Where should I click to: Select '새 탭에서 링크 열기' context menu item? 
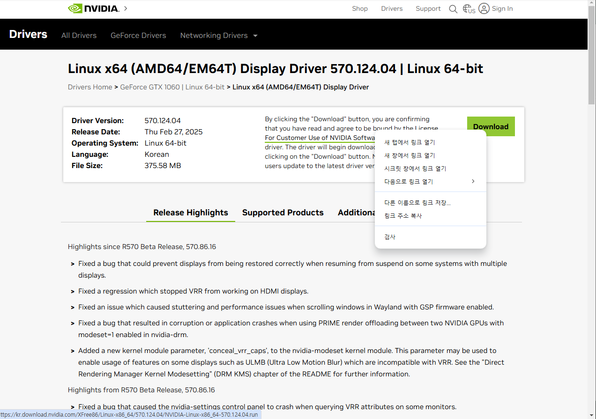tap(431, 142)
